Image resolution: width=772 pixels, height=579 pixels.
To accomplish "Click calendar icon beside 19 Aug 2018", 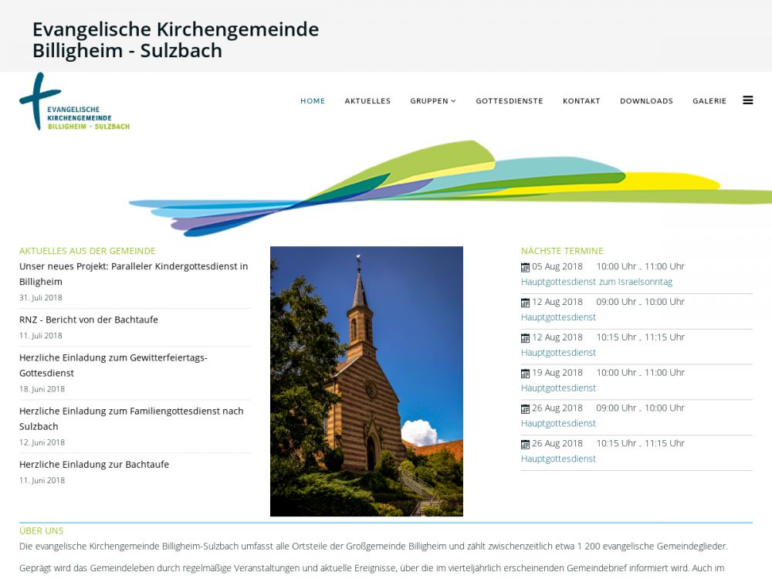I will 526,374.
